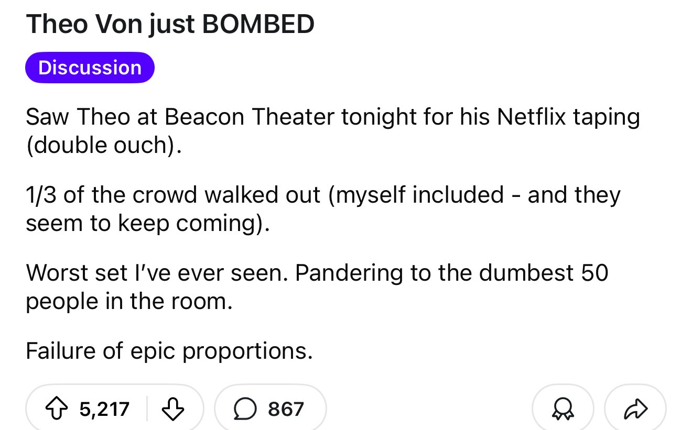Click the 867 comments count
The height and width of the screenshot is (430, 692).
tap(286, 409)
